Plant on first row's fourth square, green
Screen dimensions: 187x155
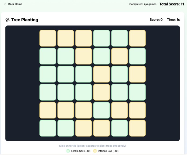click(x=101, y=38)
